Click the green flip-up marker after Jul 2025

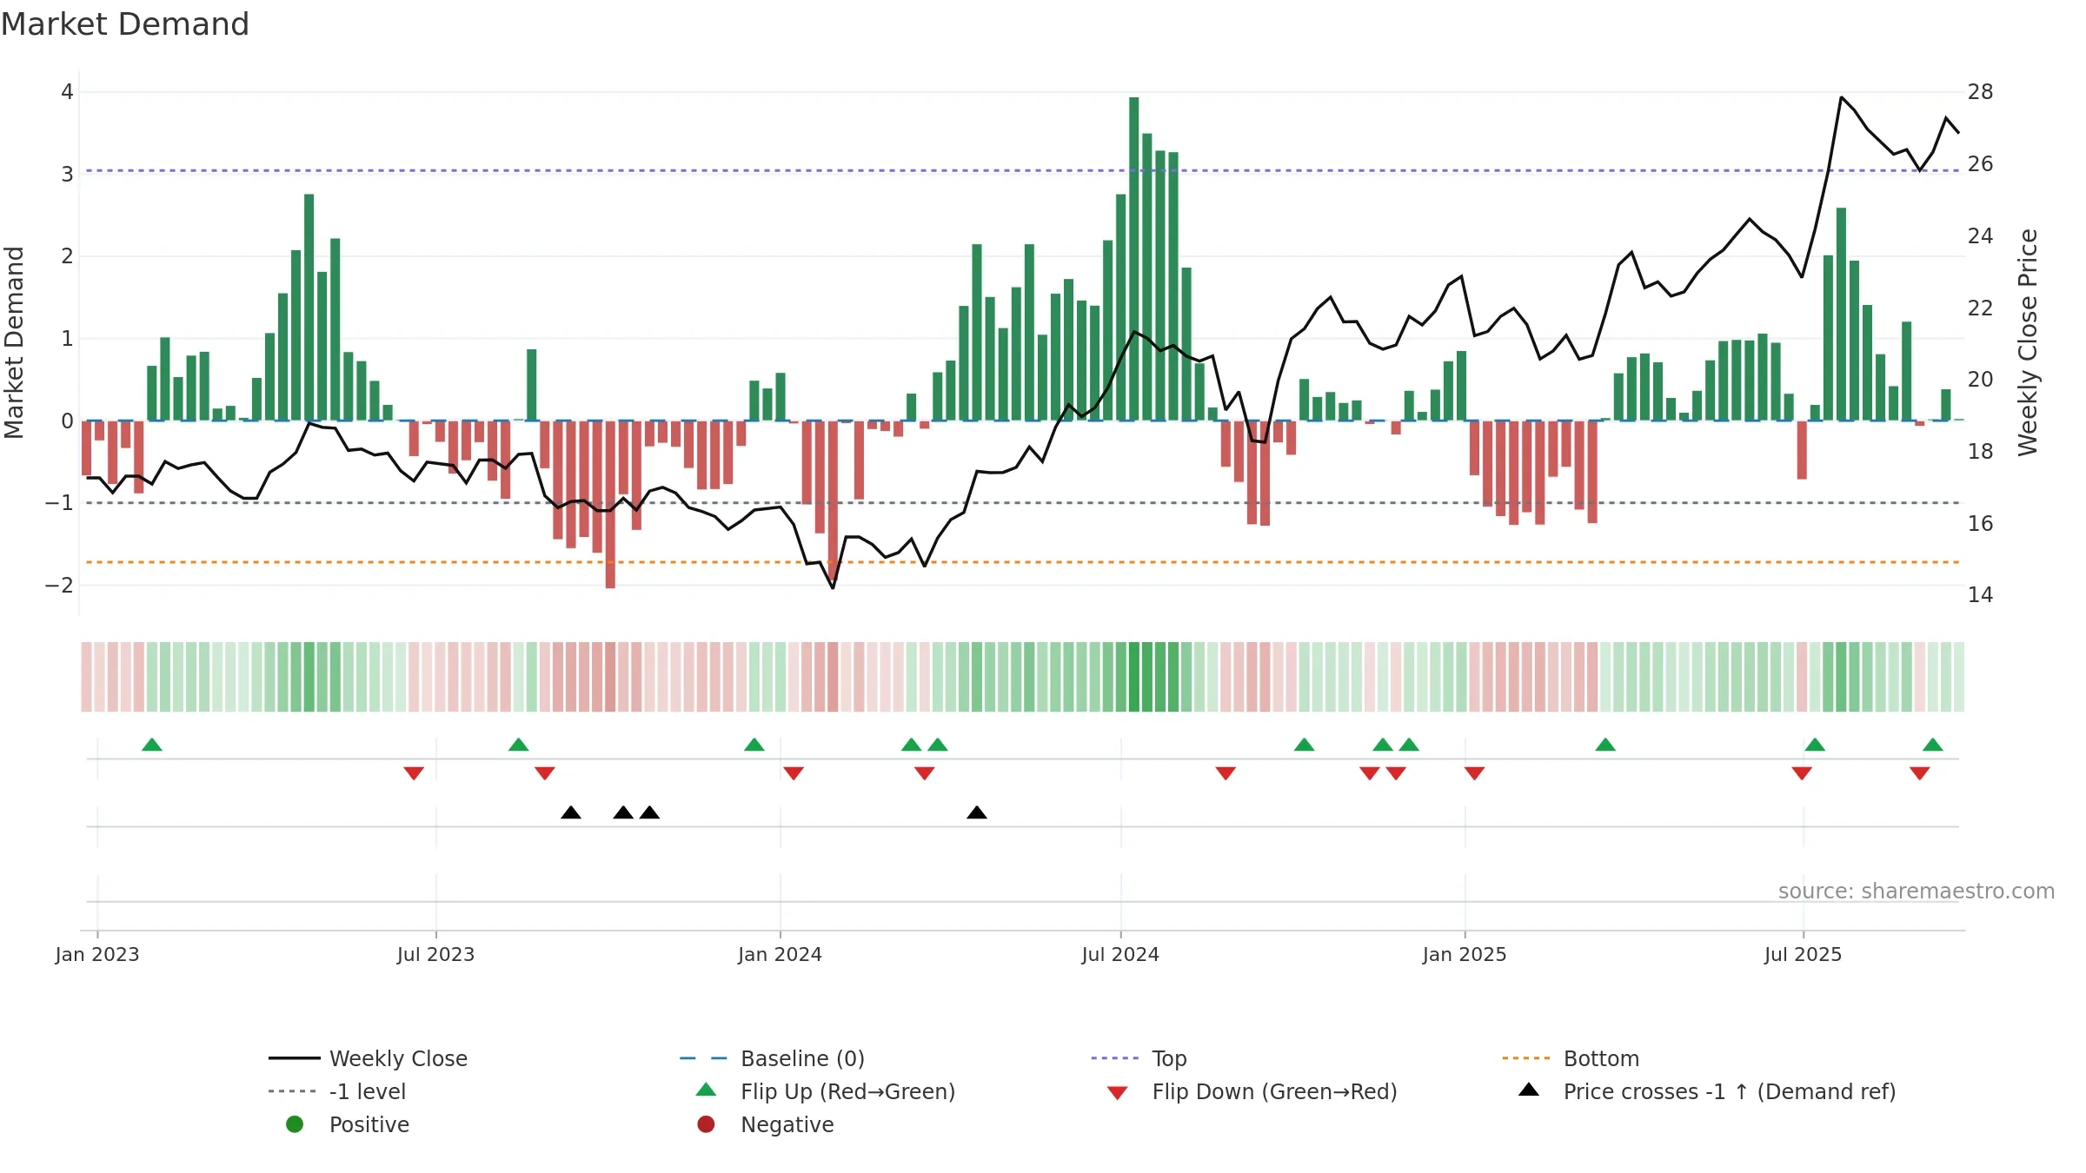tap(1815, 745)
